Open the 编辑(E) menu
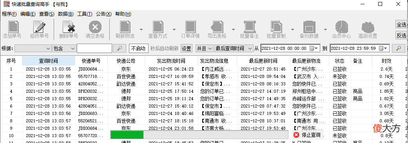 (x=28, y=14)
